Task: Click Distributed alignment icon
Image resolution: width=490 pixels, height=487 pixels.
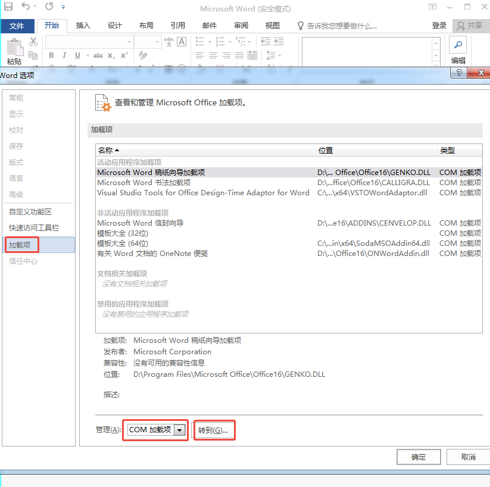Action: (x=252, y=55)
